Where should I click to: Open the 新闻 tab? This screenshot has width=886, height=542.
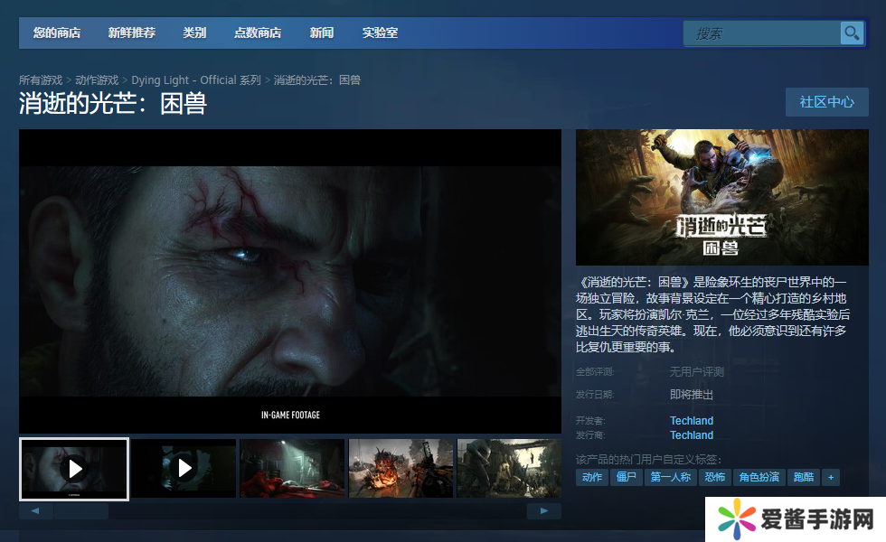321,33
